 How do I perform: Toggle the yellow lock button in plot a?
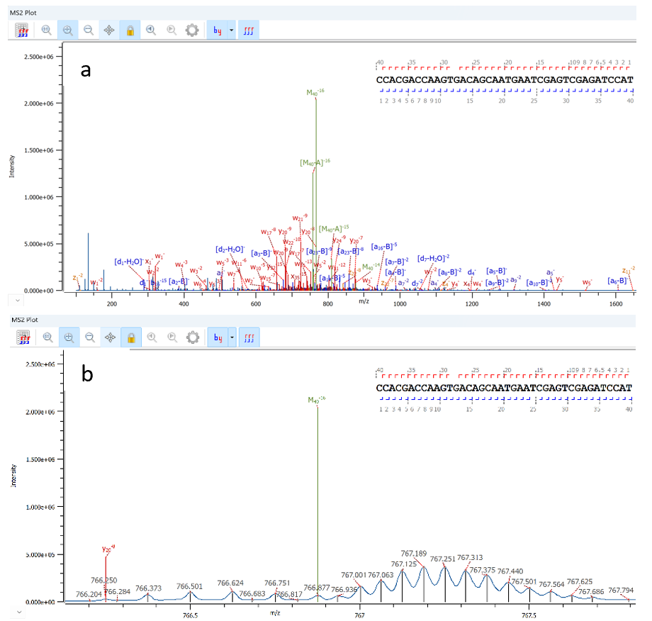tap(130, 30)
